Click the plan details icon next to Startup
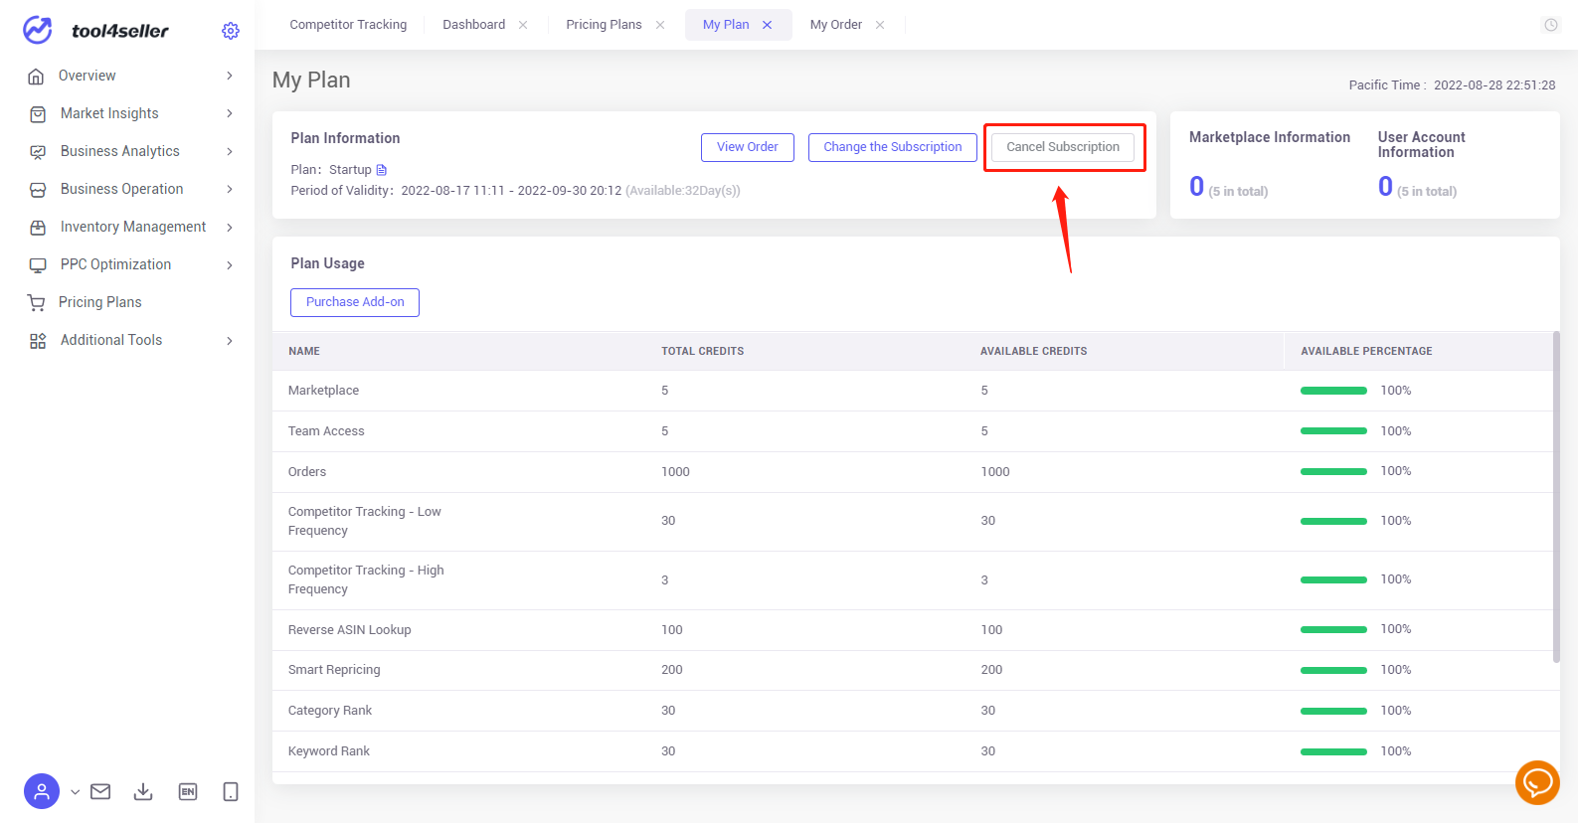1578x823 pixels. 381,170
